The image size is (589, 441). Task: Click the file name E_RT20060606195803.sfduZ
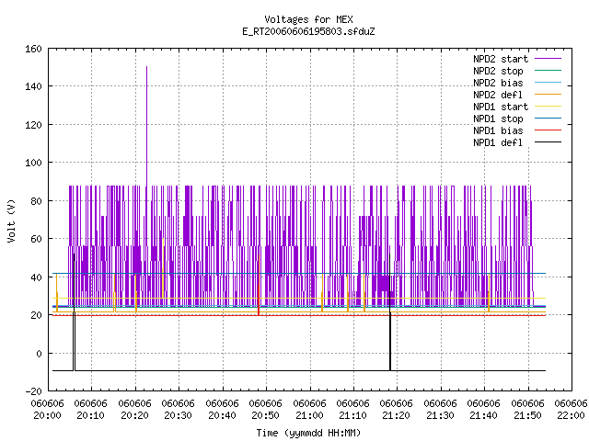pyautogui.click(x=308, y=31)
